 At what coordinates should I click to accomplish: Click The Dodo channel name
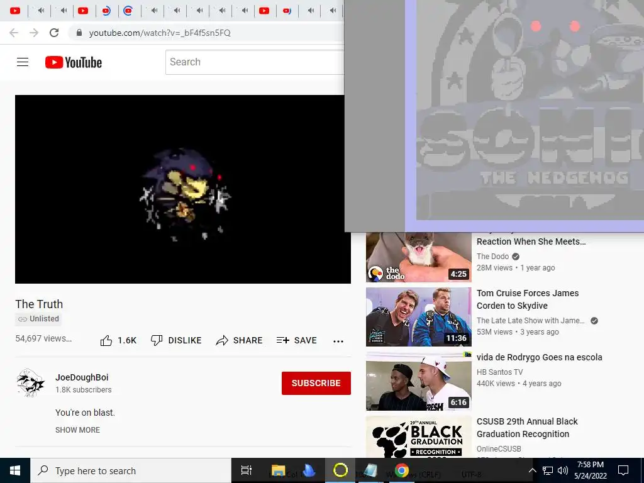[x=492, y=257]
